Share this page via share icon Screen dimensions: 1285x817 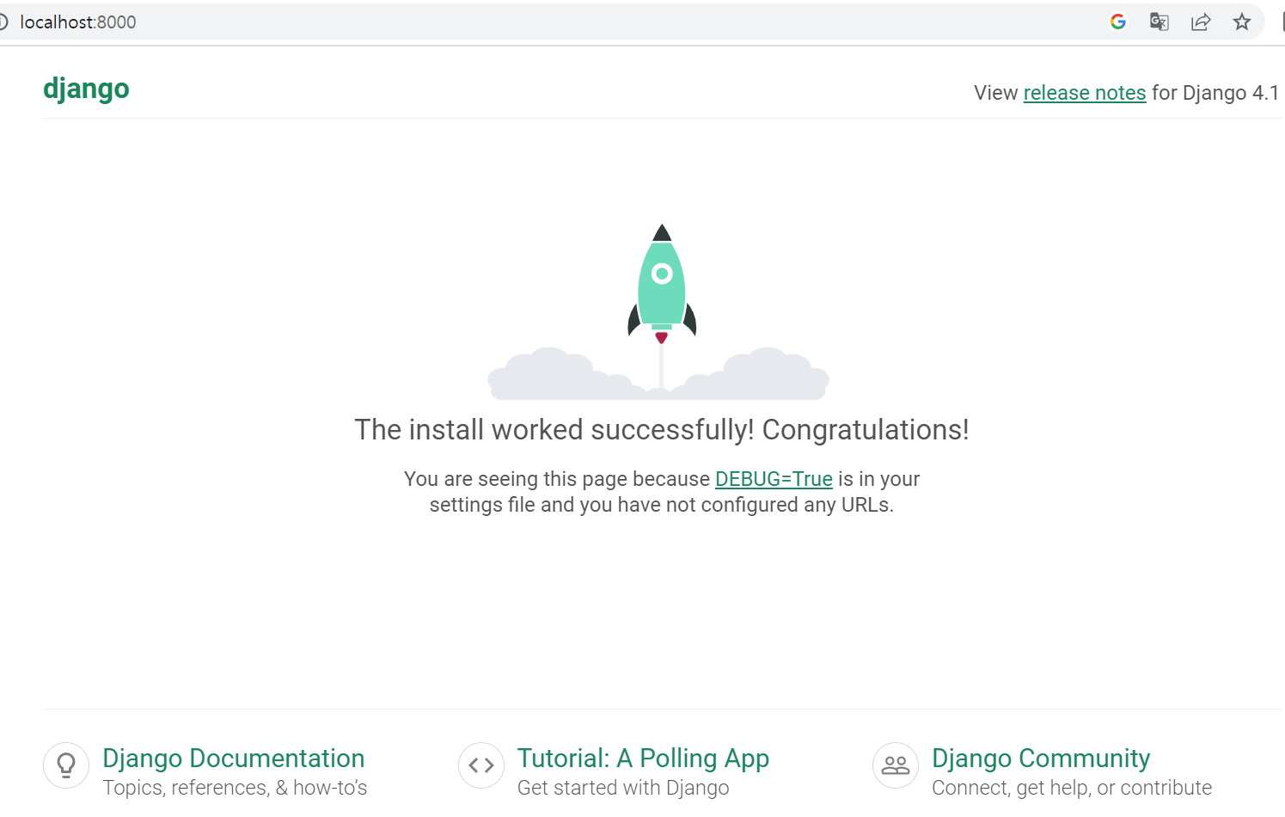[1201, 21]
